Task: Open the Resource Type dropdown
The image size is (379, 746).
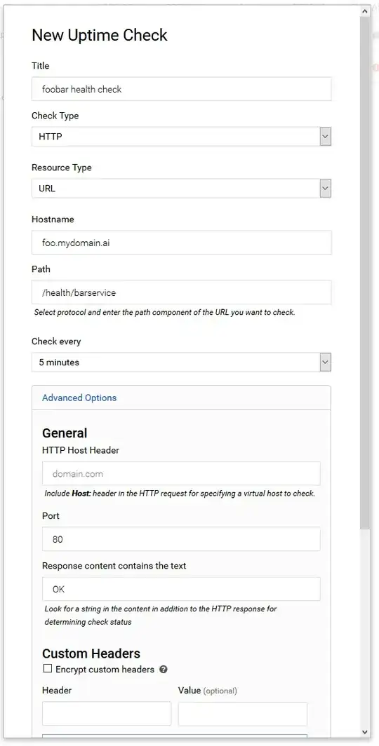Action: click(181, 188)
